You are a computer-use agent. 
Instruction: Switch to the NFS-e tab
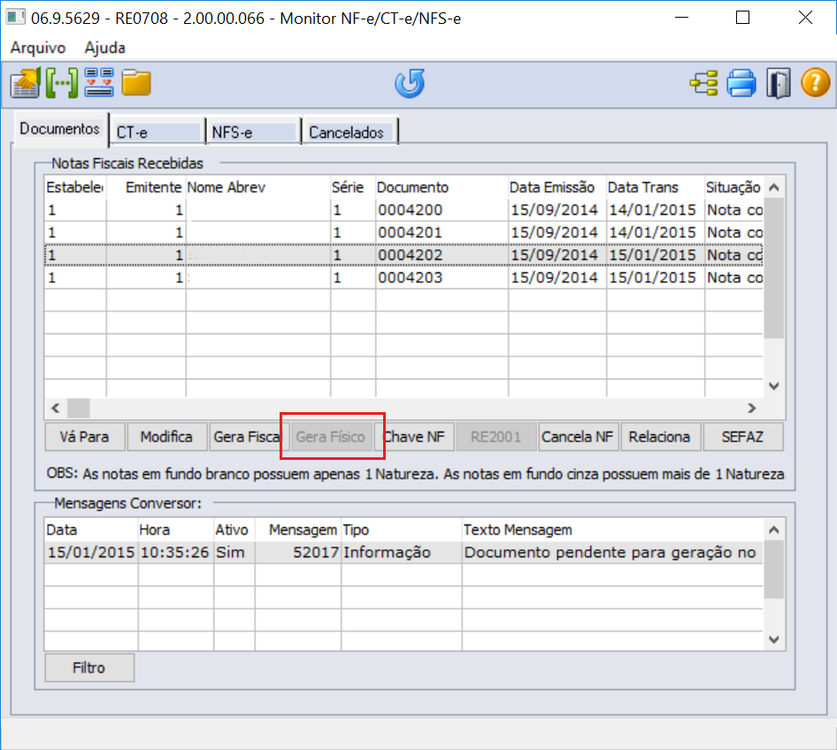[254, 132]
